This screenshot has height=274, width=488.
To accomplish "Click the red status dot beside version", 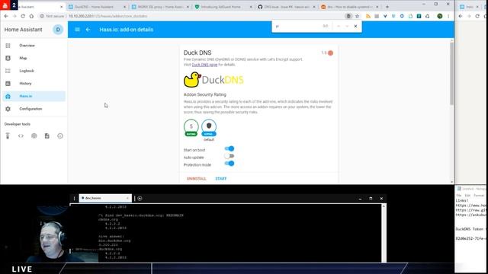I will [330, 53].
